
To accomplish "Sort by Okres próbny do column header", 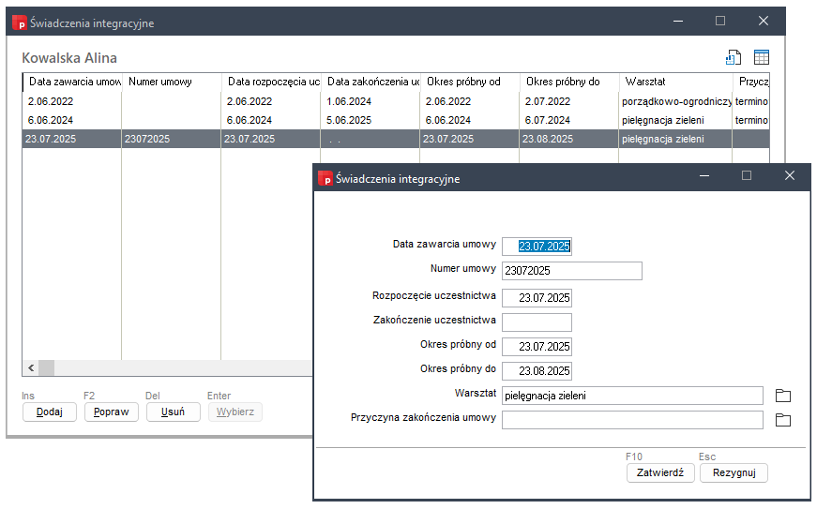I will (569, 82).
